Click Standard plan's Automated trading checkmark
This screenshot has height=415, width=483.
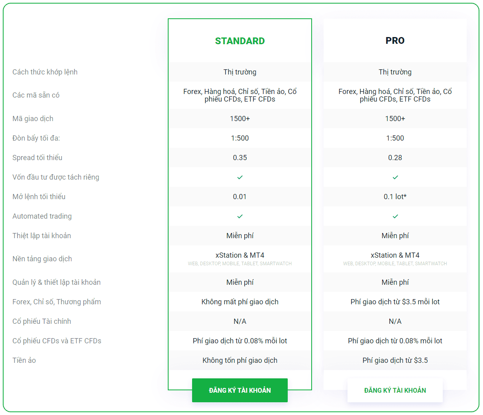click(240, 216)
